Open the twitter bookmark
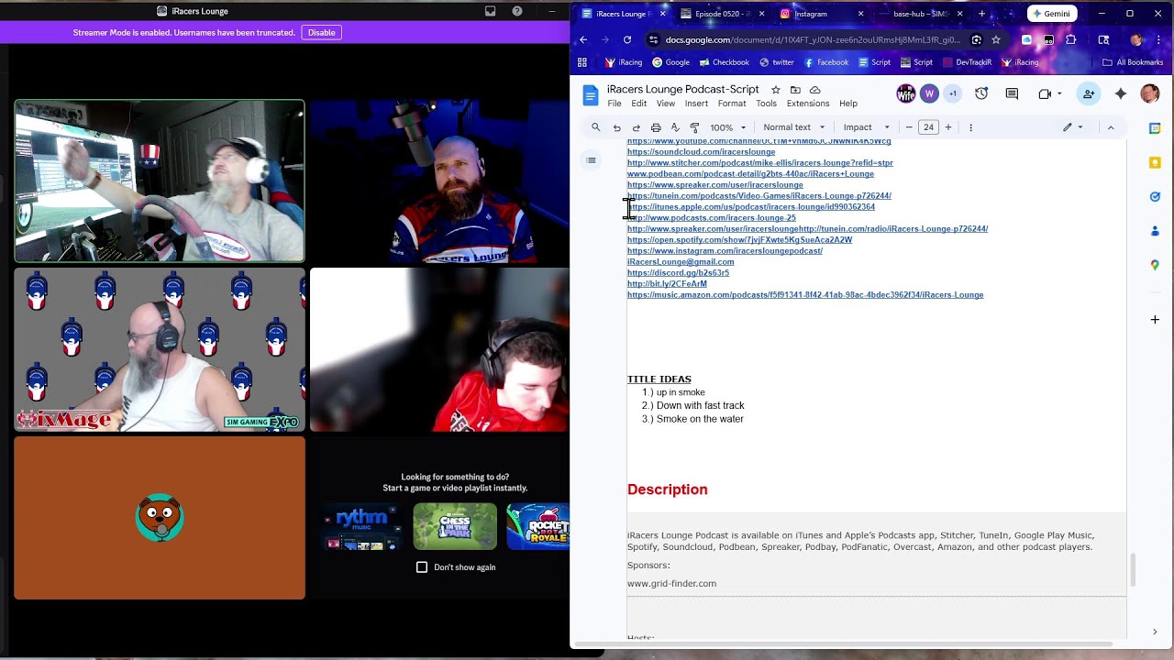Screen dimensions: 1174x660 [776, 62]
